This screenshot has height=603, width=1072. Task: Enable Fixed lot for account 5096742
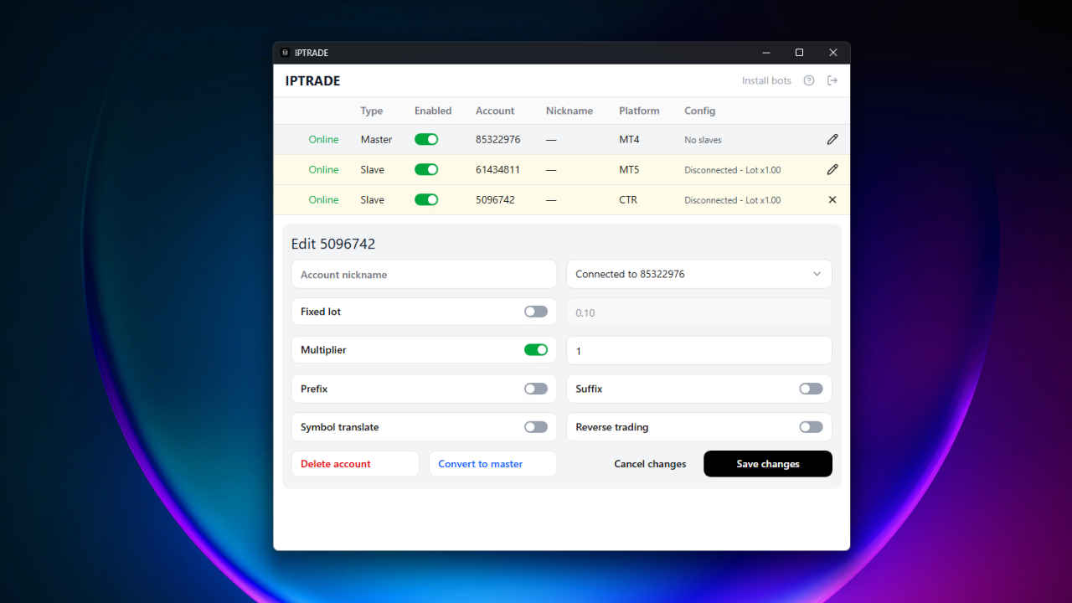535,311
